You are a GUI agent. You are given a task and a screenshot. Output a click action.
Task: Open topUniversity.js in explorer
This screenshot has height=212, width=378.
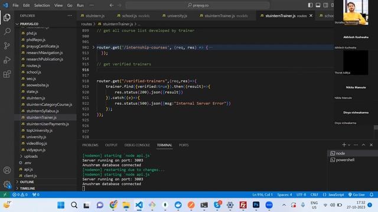40,130
